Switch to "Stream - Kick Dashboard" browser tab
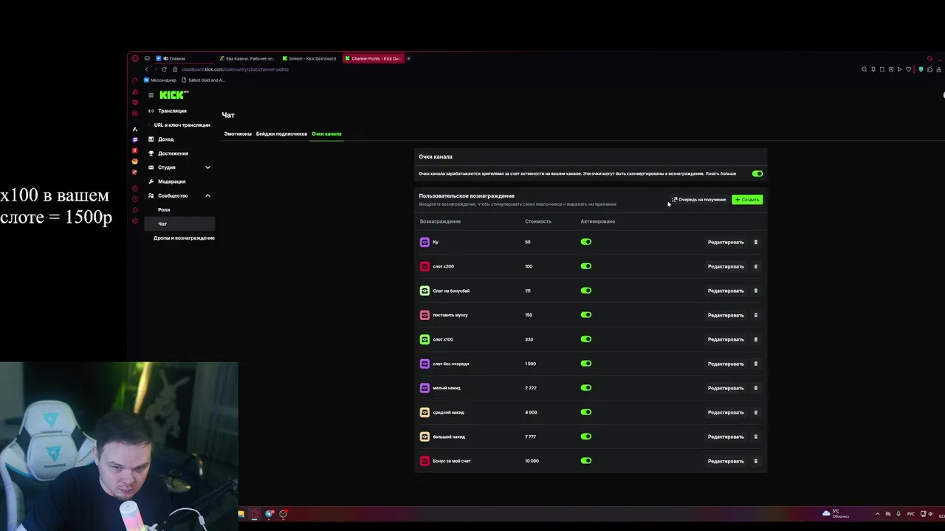Viewport: 945px width, 531px height. (309, 58)
